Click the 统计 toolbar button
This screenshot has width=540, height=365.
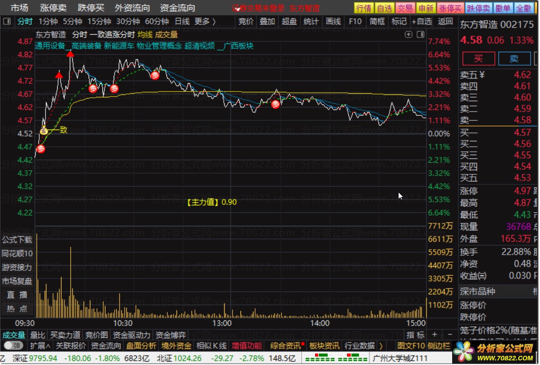311,21
